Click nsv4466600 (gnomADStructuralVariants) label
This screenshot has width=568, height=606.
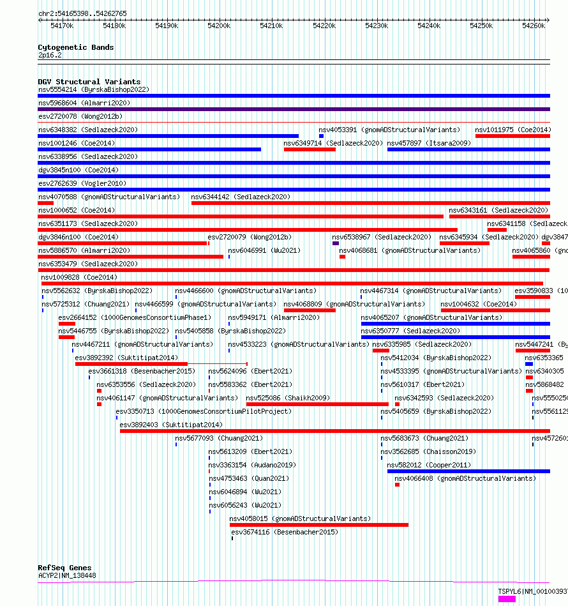pyautogui.click(x=246, y=291)
